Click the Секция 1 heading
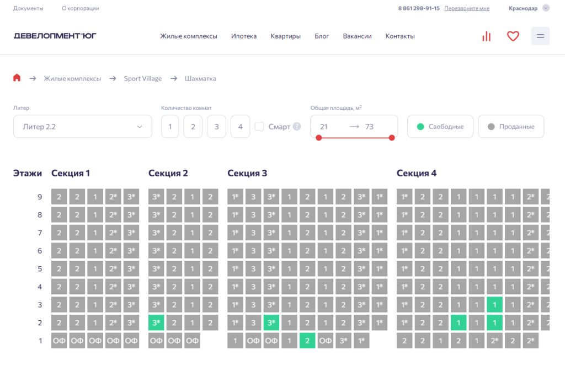The height and width of the screenshot is (377, 565). (71, 173)
